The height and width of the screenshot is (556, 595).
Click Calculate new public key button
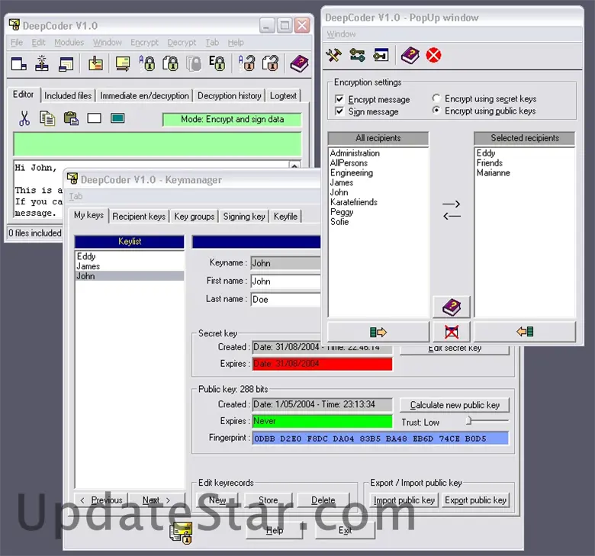pos(455,405)
